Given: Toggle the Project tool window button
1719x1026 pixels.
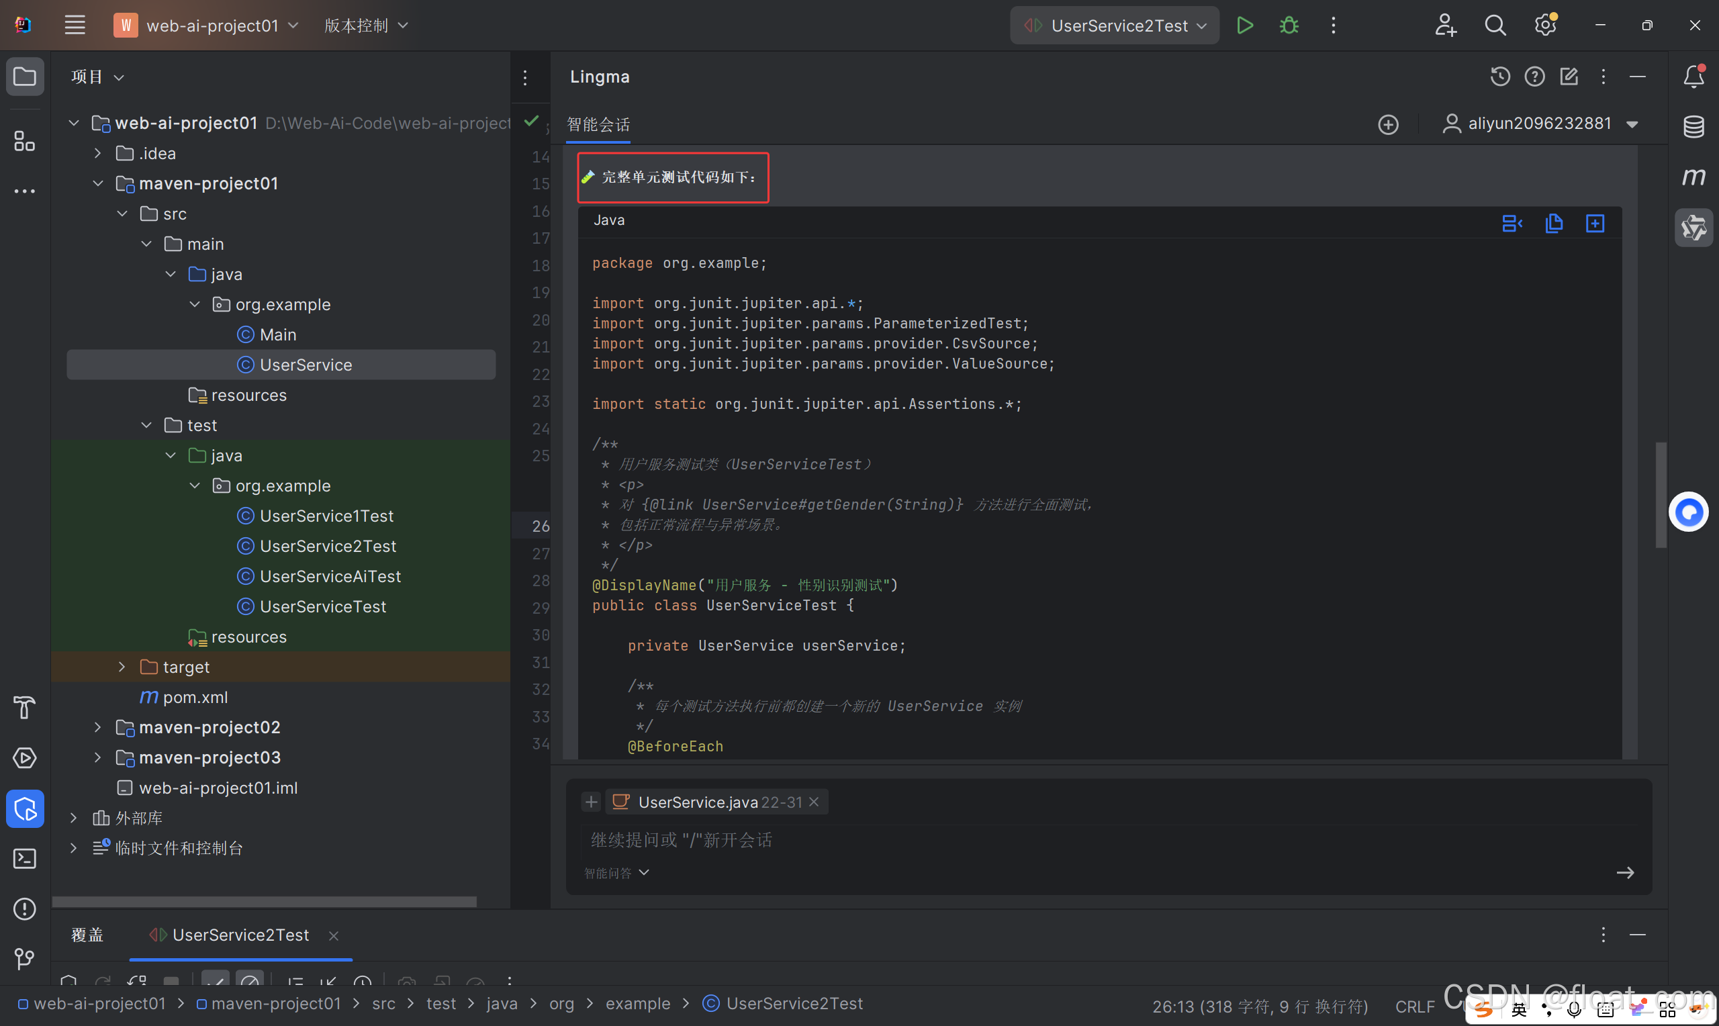Looking at the screenshot, I should tap(25, 76).
